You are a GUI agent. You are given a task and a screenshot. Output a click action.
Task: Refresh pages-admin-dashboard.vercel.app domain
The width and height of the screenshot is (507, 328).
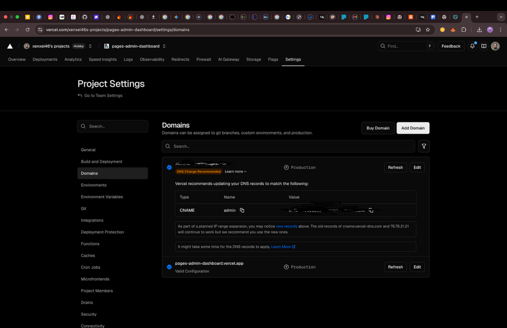coord(395,267)
